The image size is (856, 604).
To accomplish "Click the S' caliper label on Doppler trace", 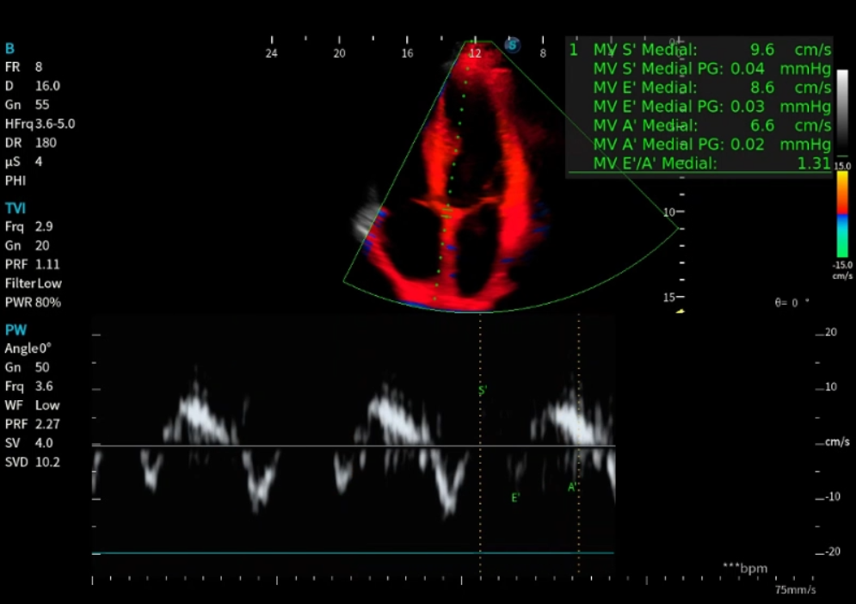I will 483,391.
